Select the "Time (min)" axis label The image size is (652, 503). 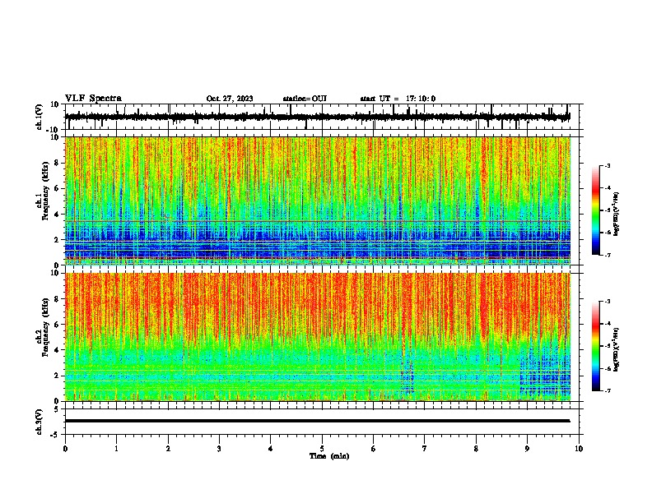(x=329, y=456)
